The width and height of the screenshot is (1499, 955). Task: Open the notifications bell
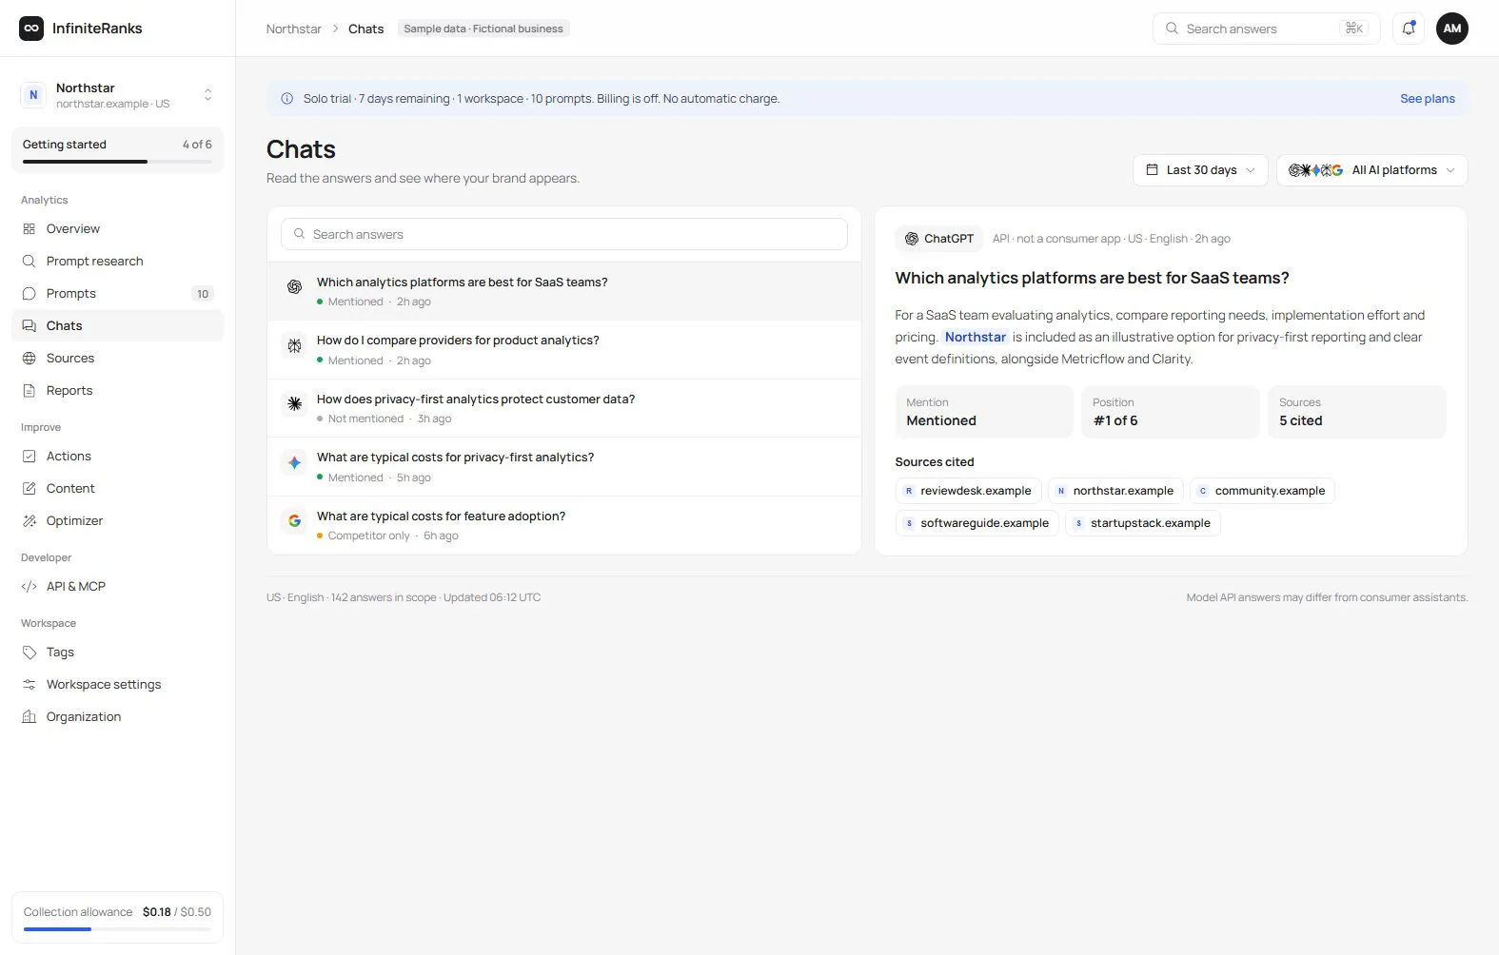click(1409, 29)
